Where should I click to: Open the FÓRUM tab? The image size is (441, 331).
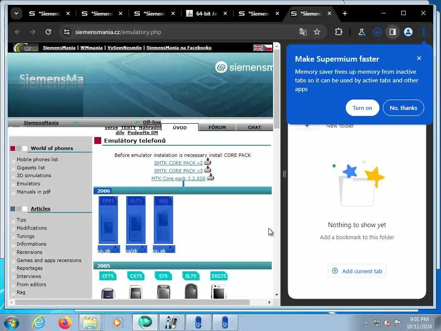[x=217, y=127]
